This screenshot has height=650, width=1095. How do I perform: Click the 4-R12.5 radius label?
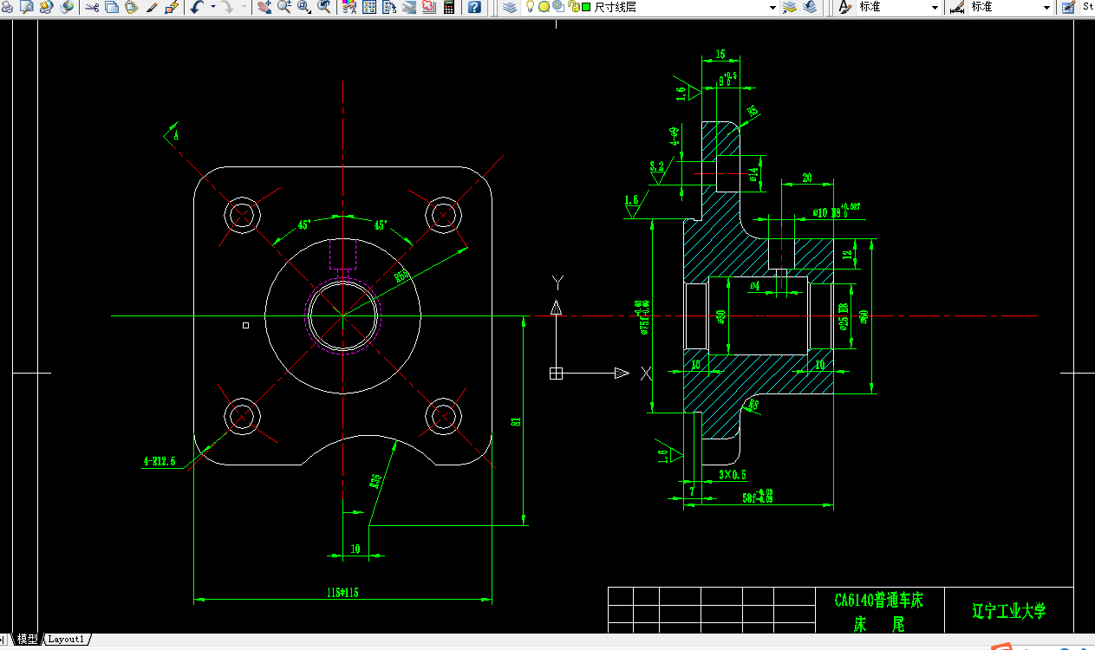(159, 461)
